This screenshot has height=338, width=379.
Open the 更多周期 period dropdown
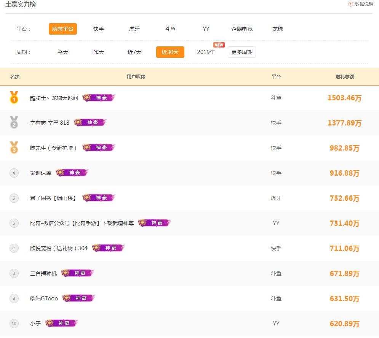(241, 52)
